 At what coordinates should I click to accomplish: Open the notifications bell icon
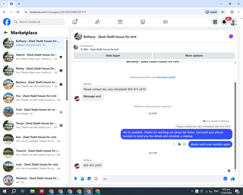tap(224, 22)
